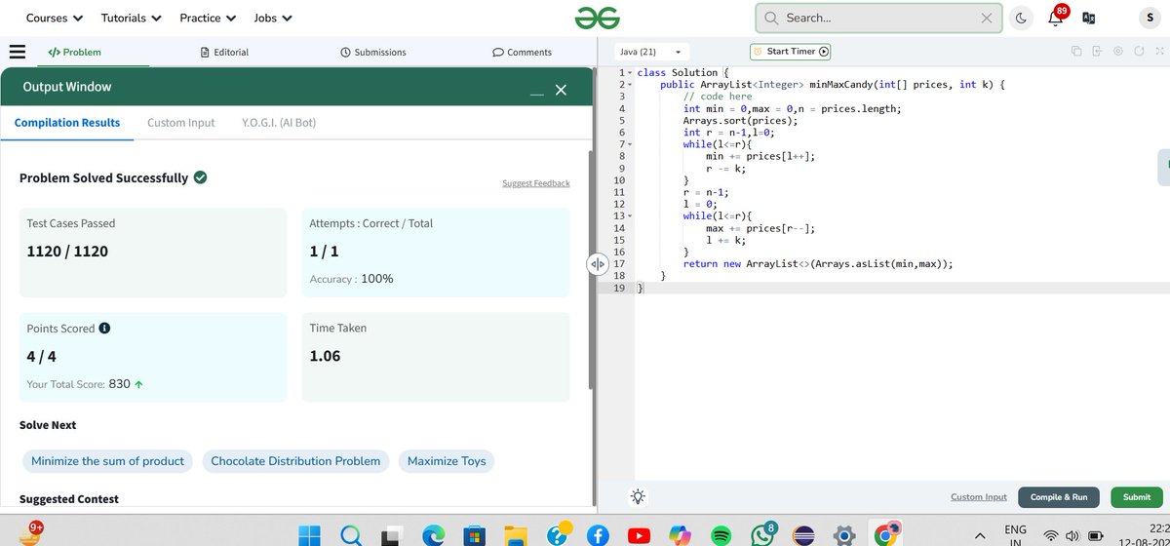Minimize the Output Window panel
The image size is (1170, 546).
point(536,95)
